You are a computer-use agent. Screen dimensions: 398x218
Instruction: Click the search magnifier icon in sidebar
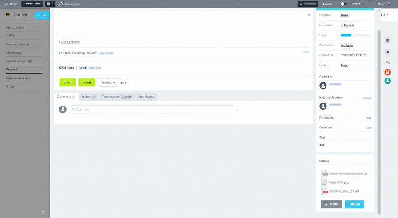point(388,62)
